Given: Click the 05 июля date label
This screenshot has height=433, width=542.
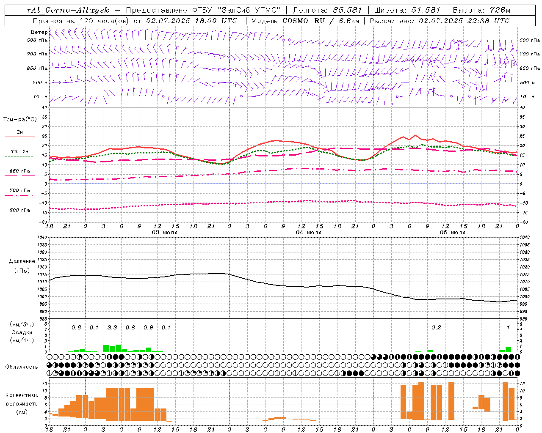Looking at the screenshot, I should [452, 233].
